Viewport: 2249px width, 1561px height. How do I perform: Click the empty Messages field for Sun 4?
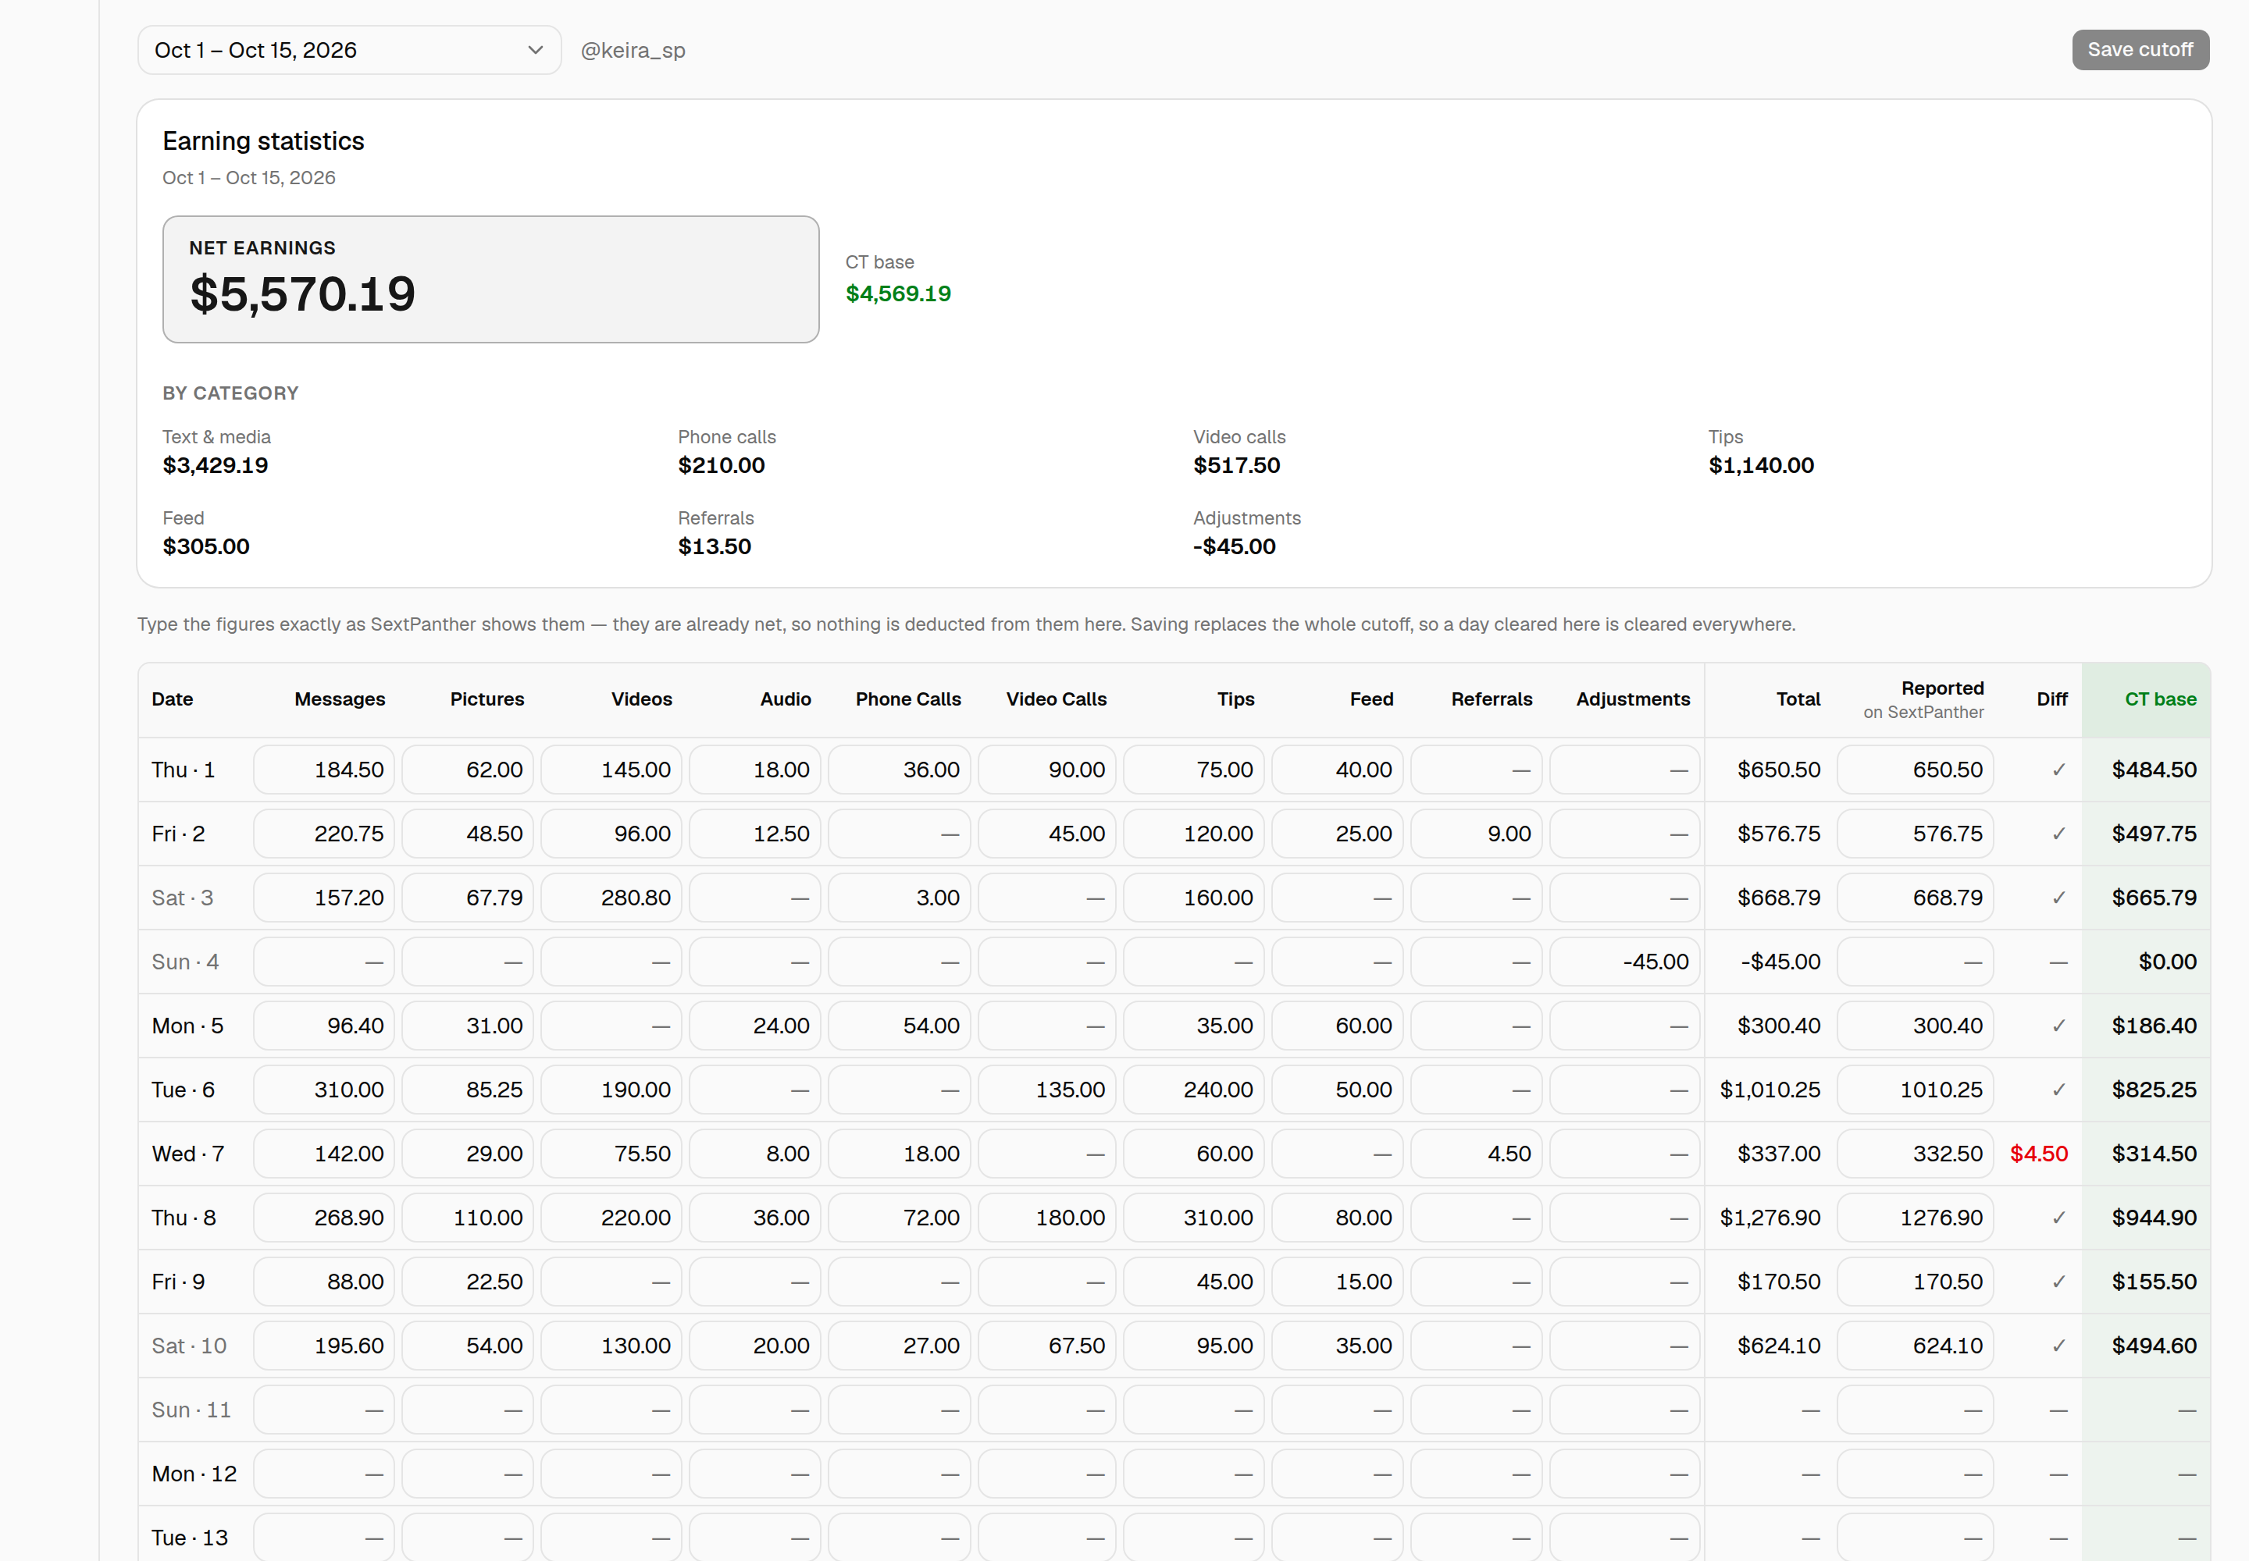[x=324, y=962]
